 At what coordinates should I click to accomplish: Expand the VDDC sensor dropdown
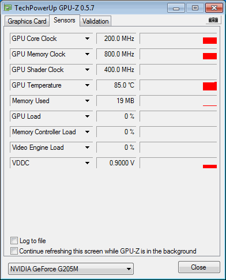(88, 163)
